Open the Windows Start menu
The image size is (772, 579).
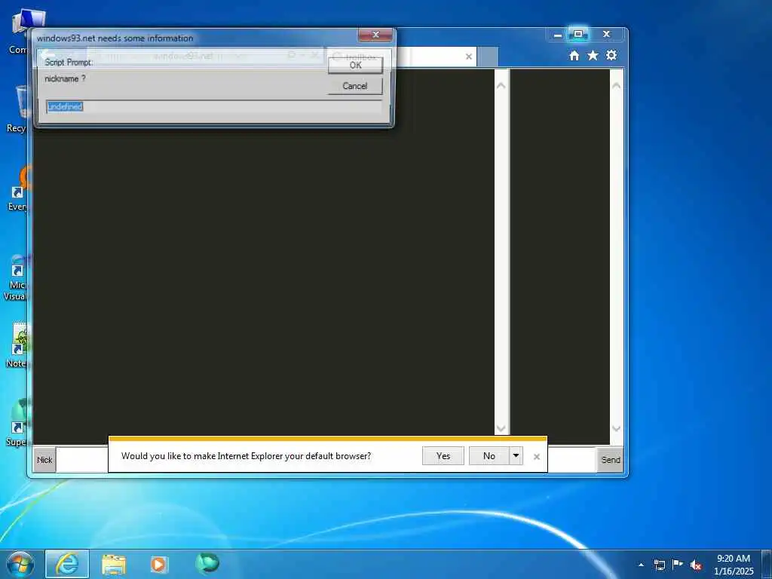[x=20, y=564]
